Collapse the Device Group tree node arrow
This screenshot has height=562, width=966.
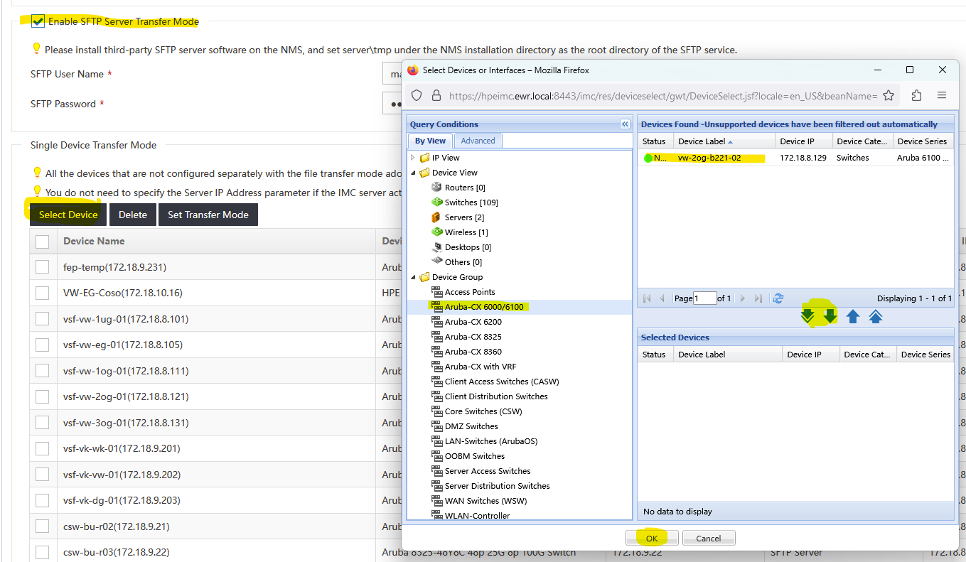pos(413,277)
